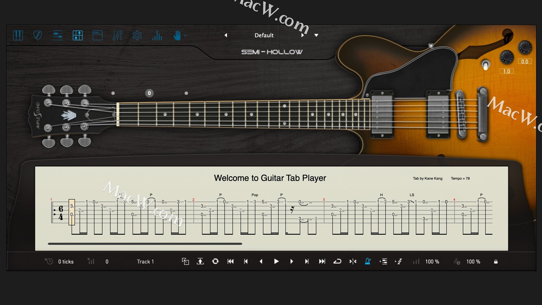
Task: Click the 6/4 time signature
Action: click(x=61, y=213)
